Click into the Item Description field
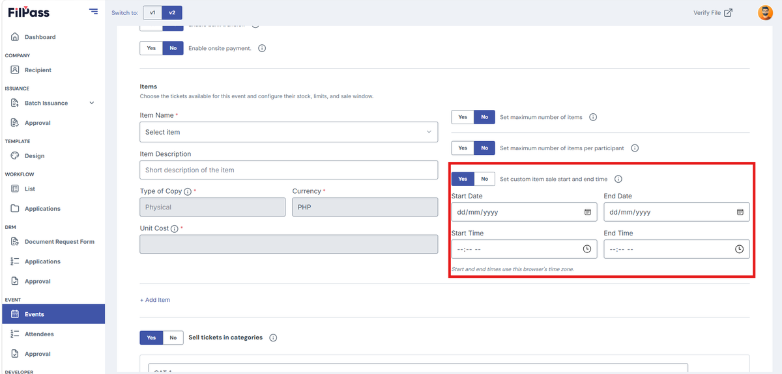The image size is (782, 374). click(x=289, y=170)
